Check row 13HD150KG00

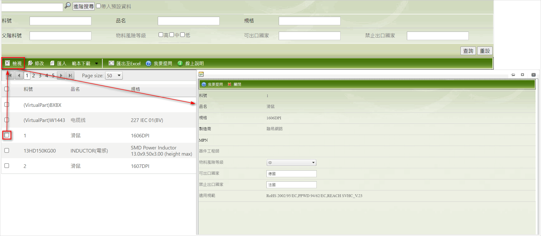click(7, 150)
